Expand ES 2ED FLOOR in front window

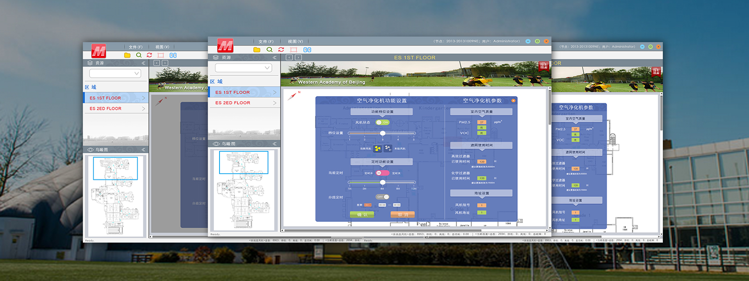coord(244,103)
